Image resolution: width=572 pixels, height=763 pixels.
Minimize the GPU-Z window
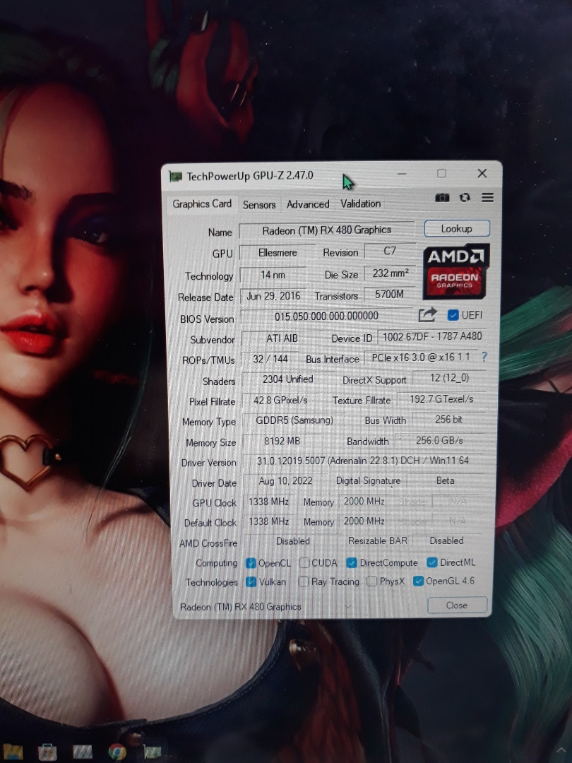pyautogui.click(x=402, y=173)
